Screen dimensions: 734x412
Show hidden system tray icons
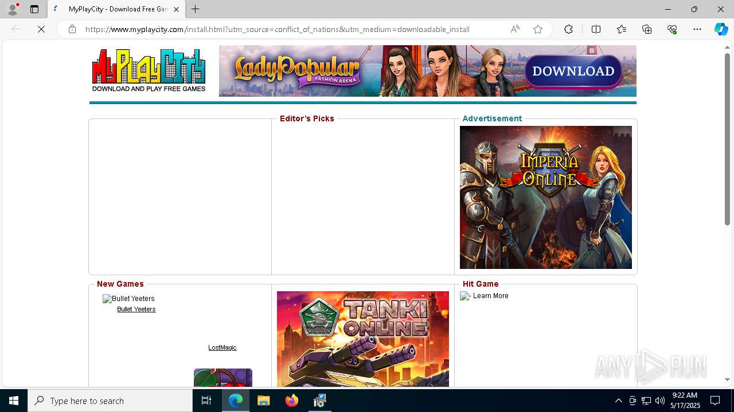coord(618,401)
